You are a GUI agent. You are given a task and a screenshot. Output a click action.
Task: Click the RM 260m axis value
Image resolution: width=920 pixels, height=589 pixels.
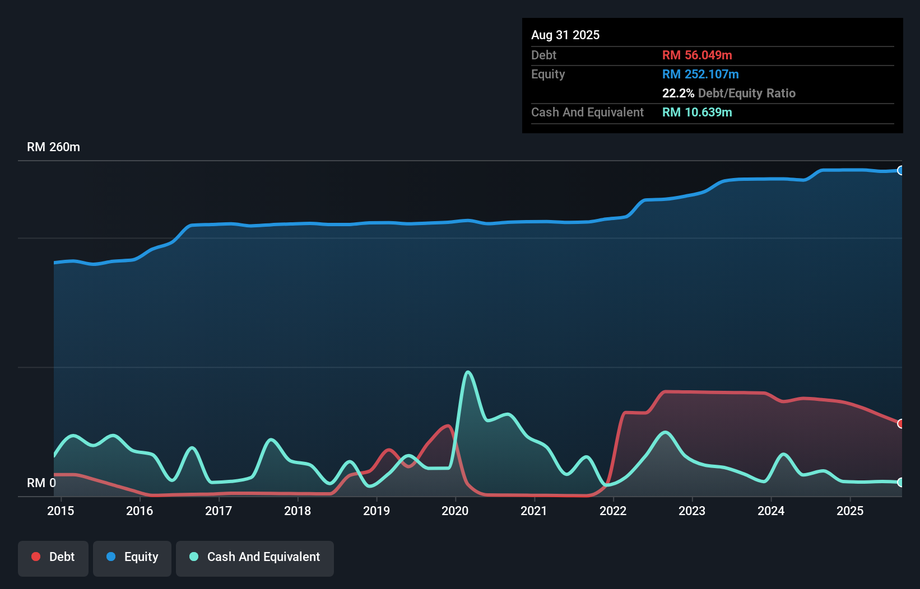[x=53, y=147]
